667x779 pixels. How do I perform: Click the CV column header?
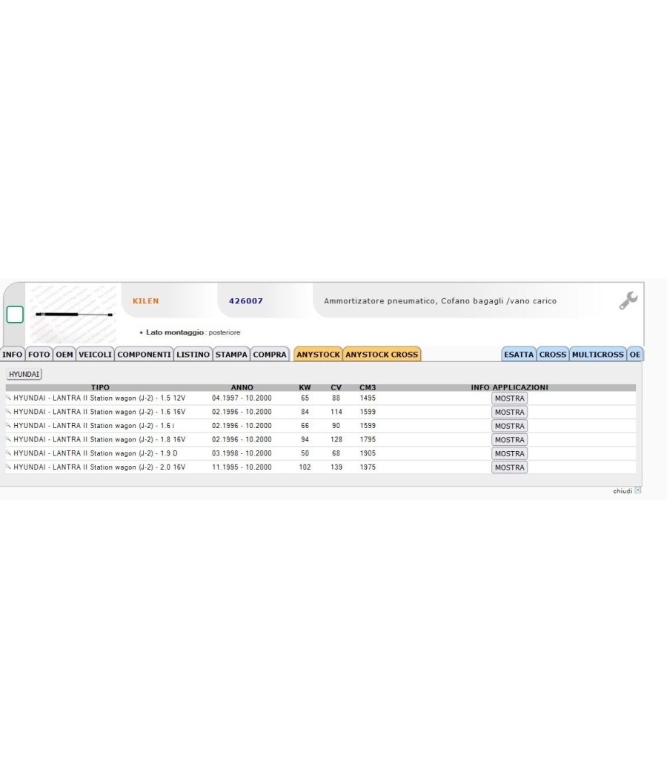click(336, 387)
